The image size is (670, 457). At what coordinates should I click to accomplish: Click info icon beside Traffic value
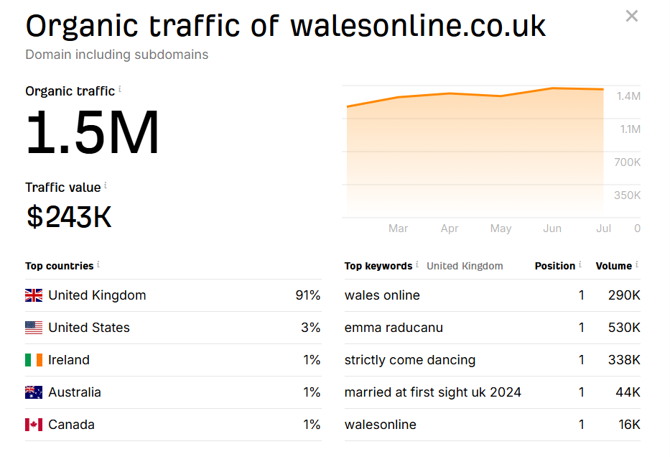[106, 185]
